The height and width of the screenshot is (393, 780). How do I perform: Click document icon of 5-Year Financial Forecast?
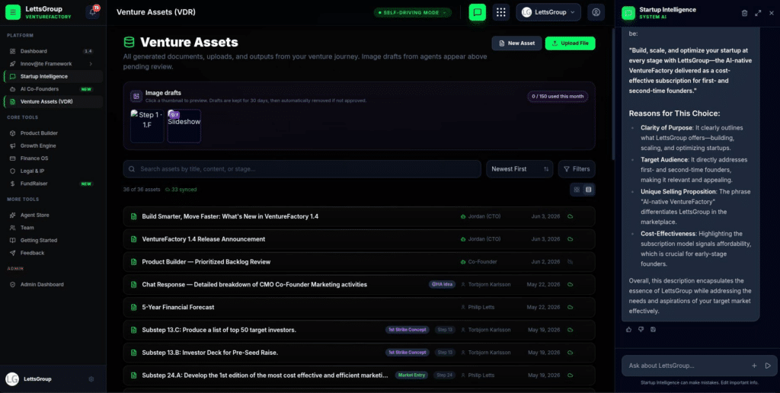[133, 308]
